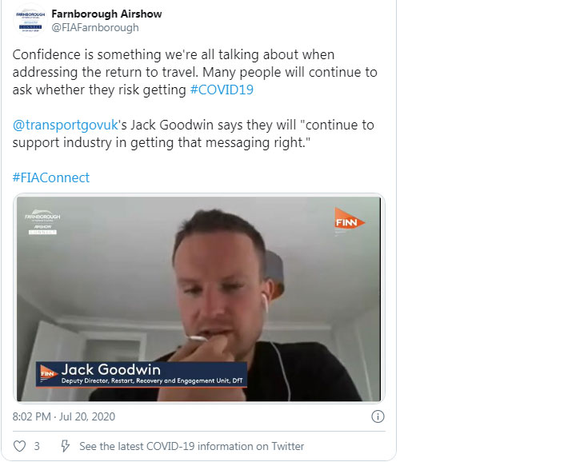The image size is (568, 462).
Task: Click the Farnborough Airshow profile avatar
Action: tap(30, 21)
